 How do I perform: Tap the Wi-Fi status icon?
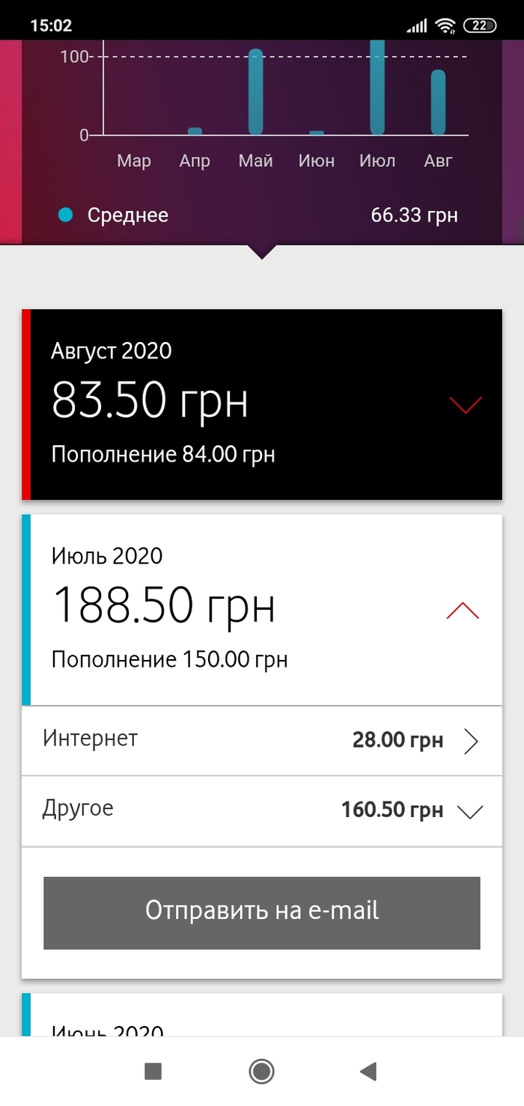click(x=446, y=25)
